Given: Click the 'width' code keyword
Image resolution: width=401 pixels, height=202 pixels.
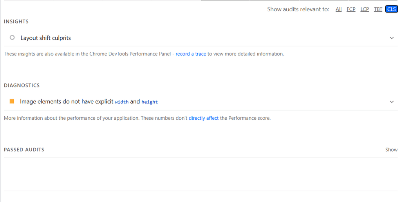Looking at the screenshot, I should (x=121, y=102).
